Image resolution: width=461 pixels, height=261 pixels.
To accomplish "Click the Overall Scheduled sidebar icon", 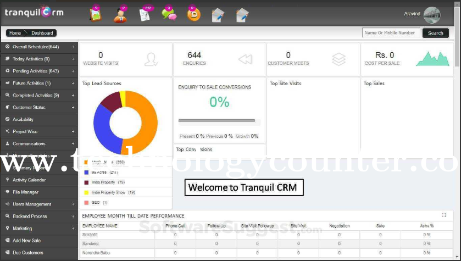I will coord(7,47).
